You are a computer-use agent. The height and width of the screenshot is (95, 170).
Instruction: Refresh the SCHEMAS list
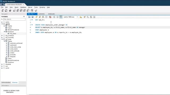point(24,17)
